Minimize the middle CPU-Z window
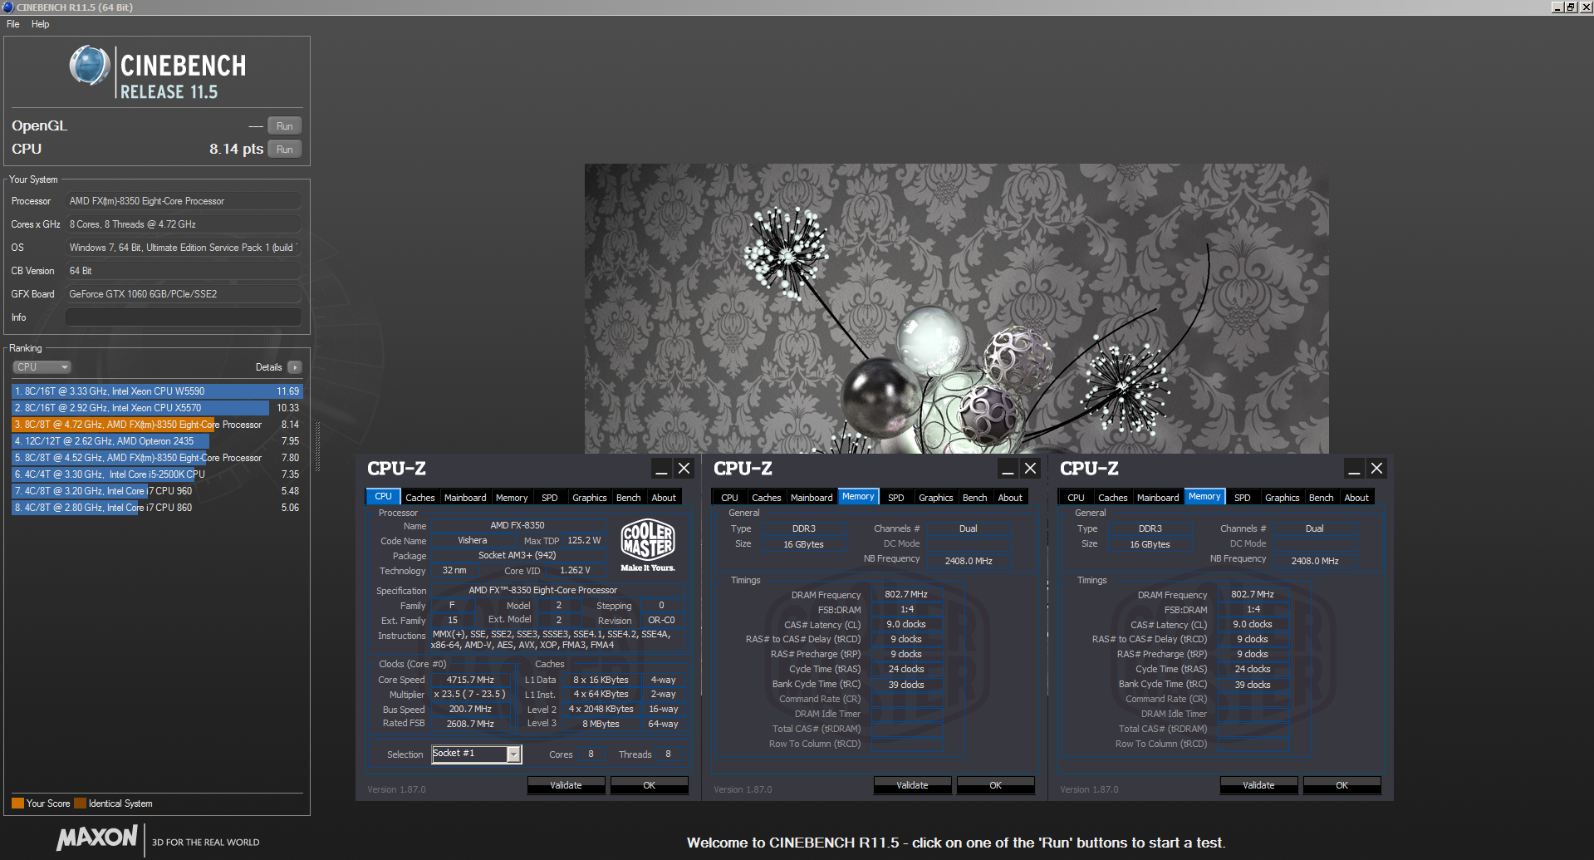This screenshot has height=860, width=1594. pos(1008,469)
